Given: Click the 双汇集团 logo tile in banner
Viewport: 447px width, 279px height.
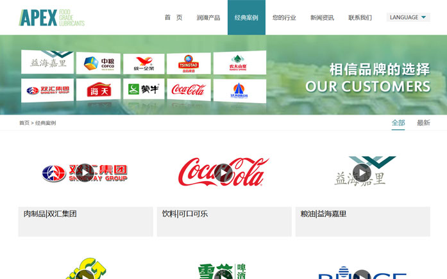Looking at the screenshot, I should tap(47, 90).
